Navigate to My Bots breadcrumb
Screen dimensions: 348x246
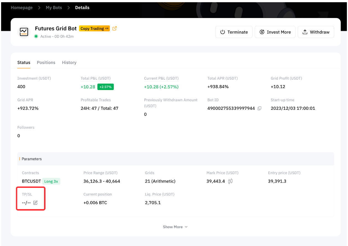54,8
